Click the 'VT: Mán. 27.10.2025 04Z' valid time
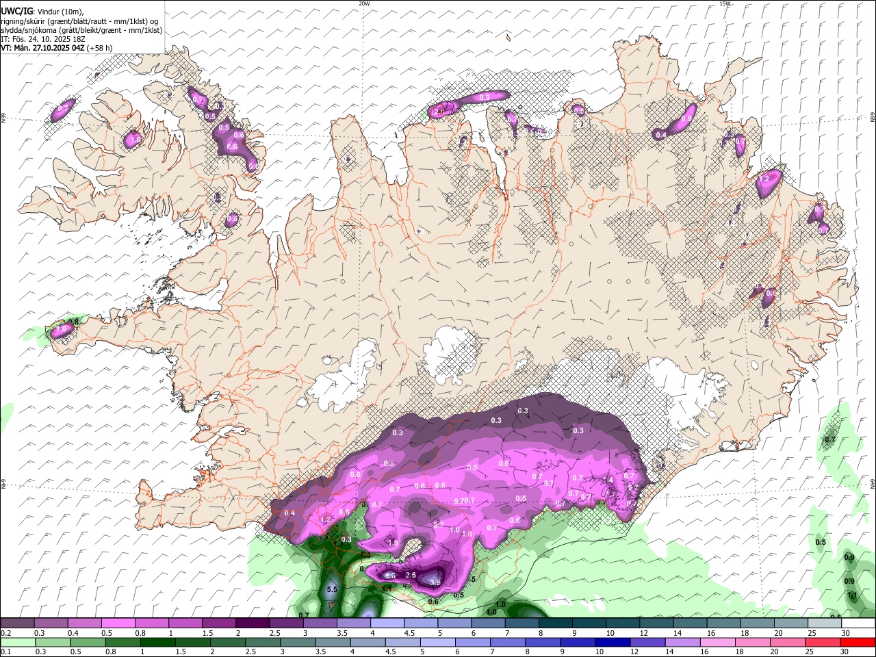This screenshot has height=657, width=876. coord(42,48)
